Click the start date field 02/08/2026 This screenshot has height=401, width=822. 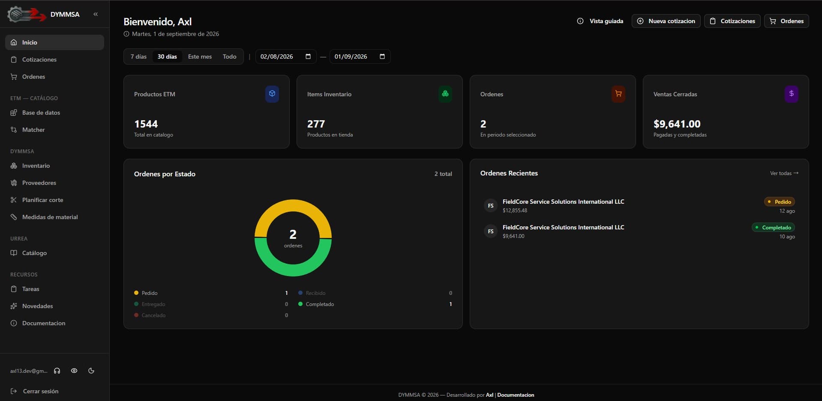tap(286, 56)
